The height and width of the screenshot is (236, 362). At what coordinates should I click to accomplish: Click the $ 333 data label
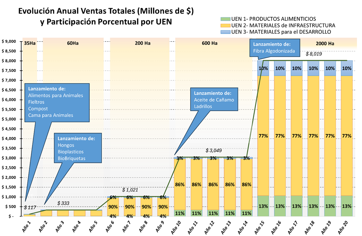pyautogui.click(x=63, y=203)
